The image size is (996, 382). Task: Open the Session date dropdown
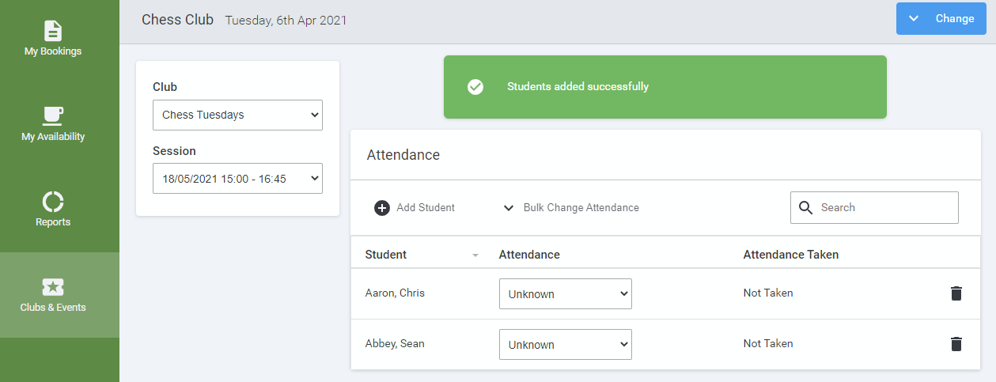[237, 178]
